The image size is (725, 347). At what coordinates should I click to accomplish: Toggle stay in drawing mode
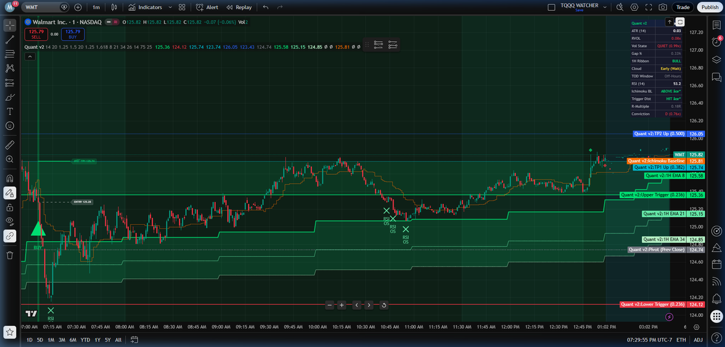[x=10, y=193]
